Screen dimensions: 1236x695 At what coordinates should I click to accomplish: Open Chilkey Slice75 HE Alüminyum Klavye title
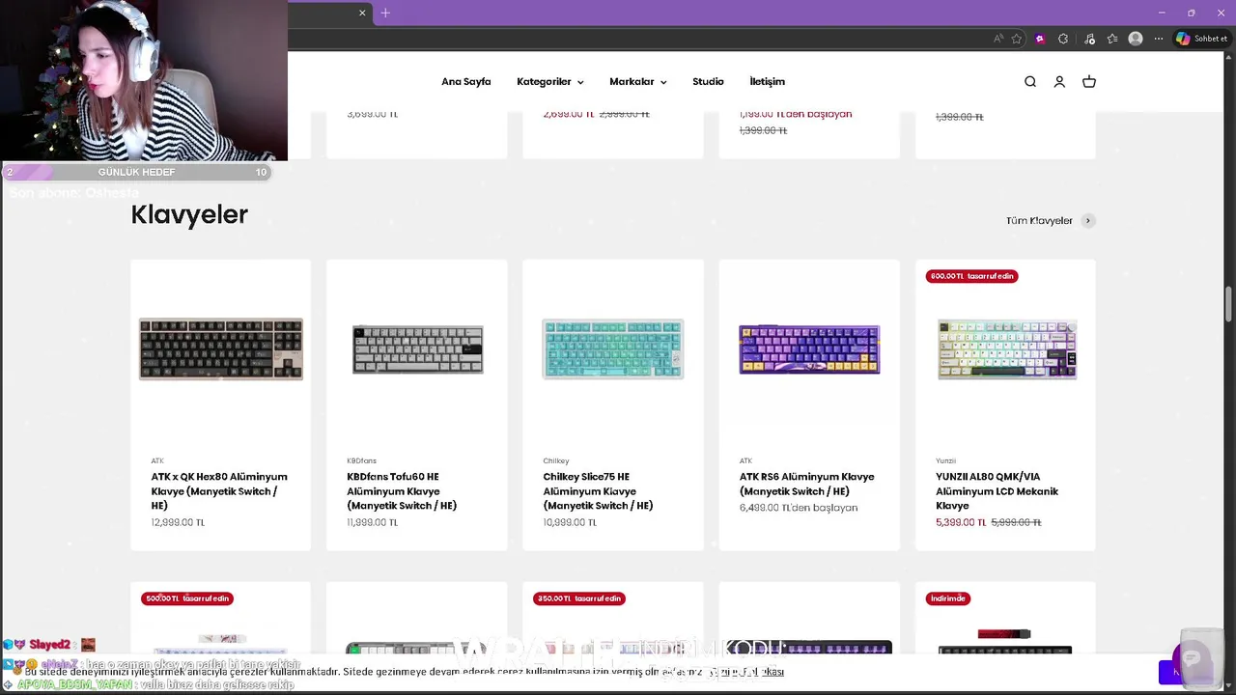pyautogui.click(x=598, y=491)
